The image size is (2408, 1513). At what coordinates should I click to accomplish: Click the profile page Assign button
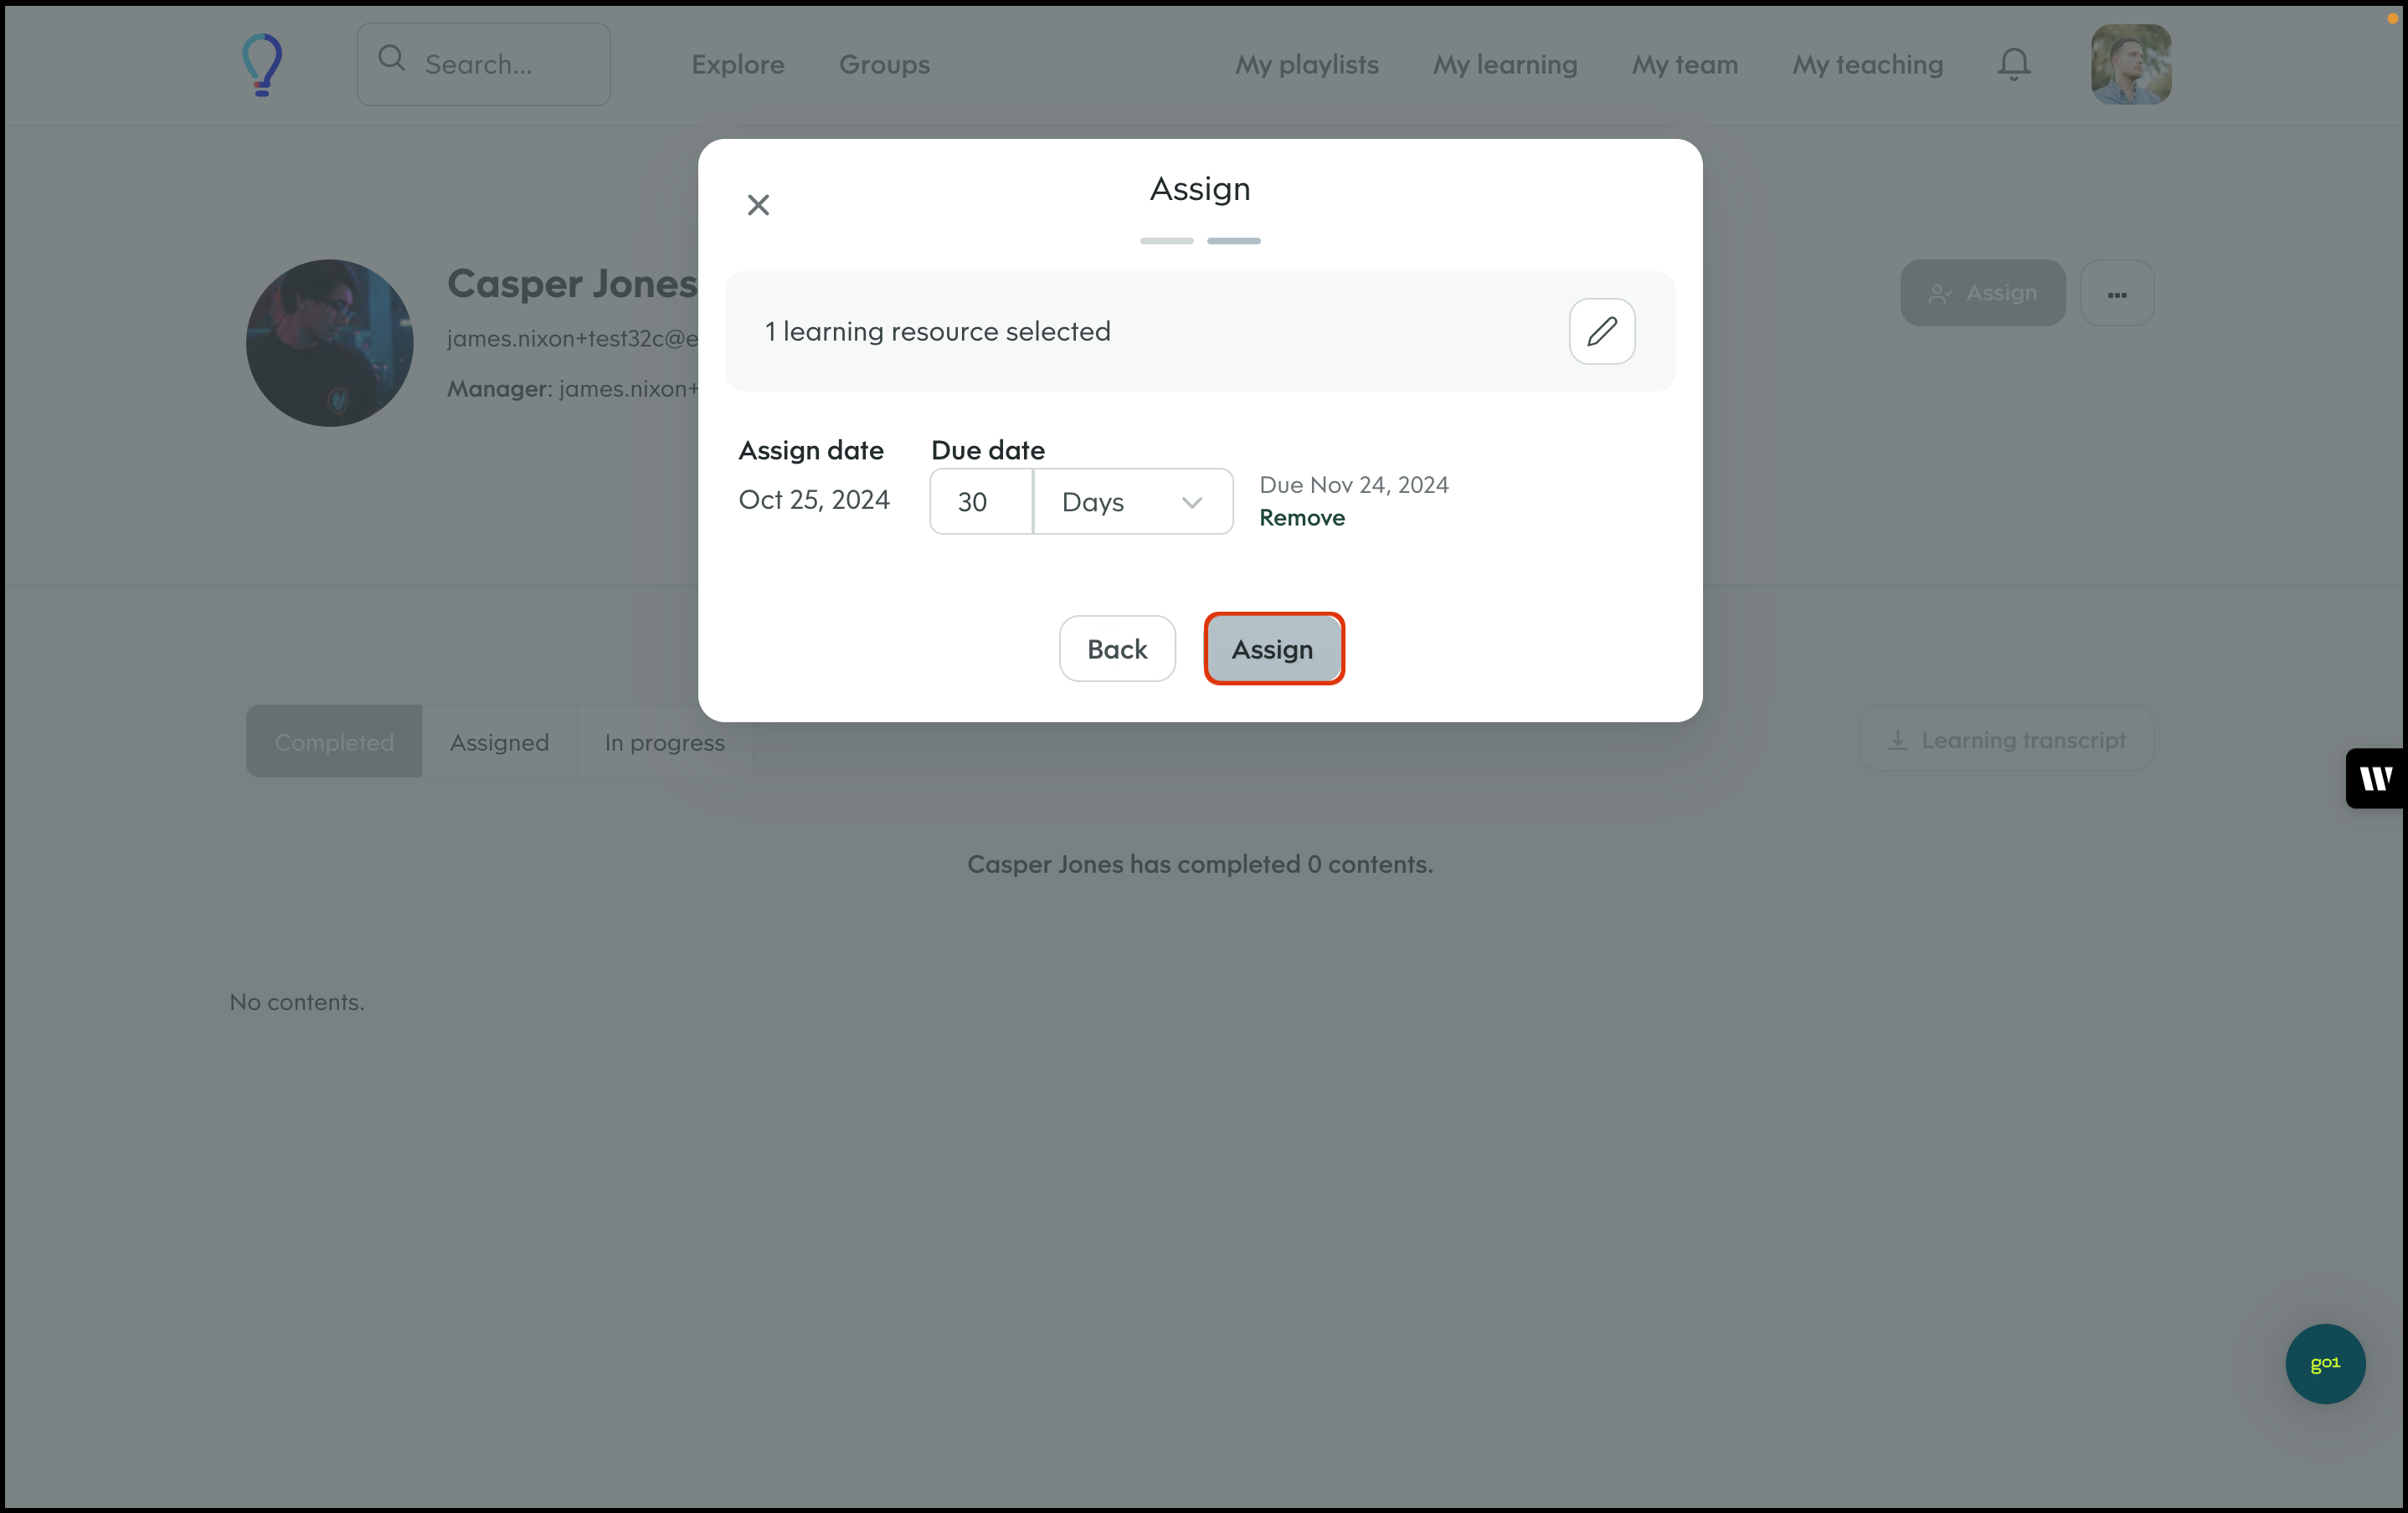pyautogui.click(x=1983, y=293)
